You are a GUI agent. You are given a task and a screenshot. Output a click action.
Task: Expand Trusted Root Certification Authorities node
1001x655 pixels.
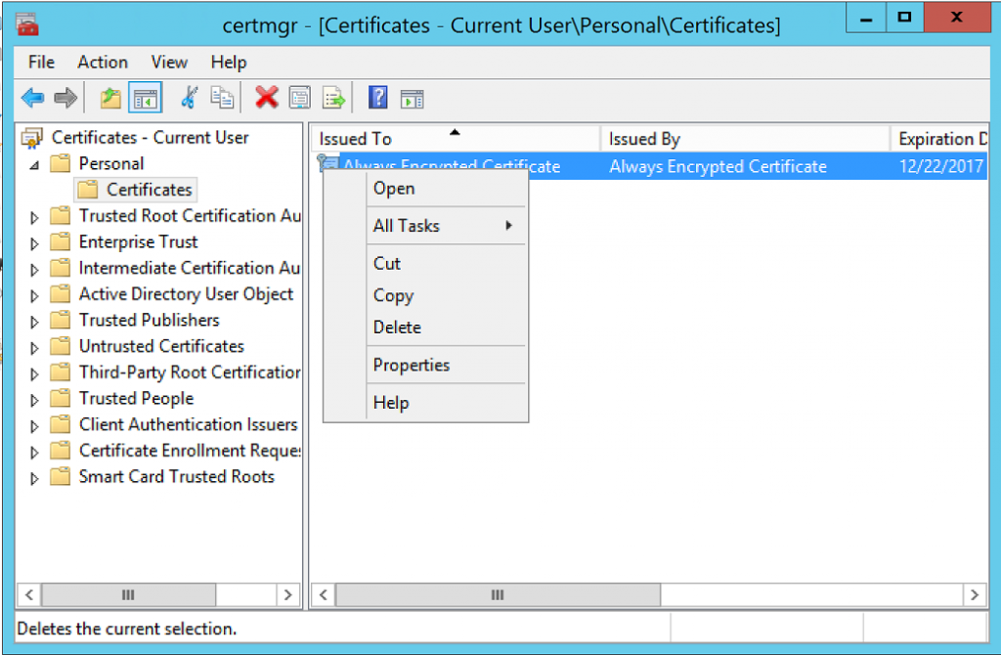34,218
